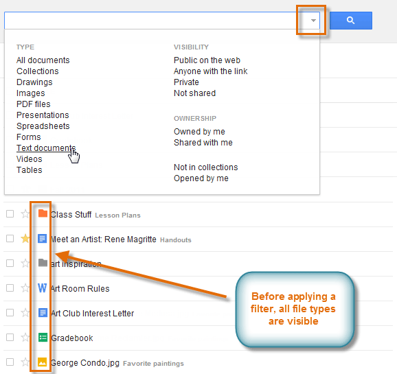Filter by Opened by me
The height and width of the screenshot is (374, 397).
(201, 178)
